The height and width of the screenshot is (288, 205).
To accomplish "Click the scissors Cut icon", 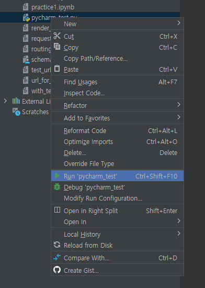I will click(x=57, y=36).
